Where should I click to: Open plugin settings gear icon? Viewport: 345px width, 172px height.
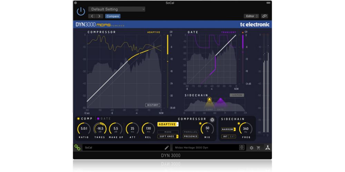(252, 148)
